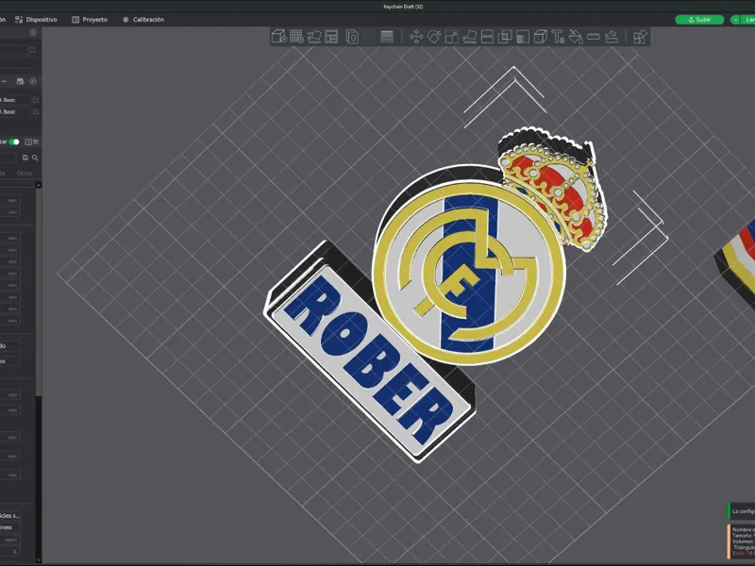This screenshot has height=566, width=755.
Task: Edit first Basic filament preset
Action: 36,100
